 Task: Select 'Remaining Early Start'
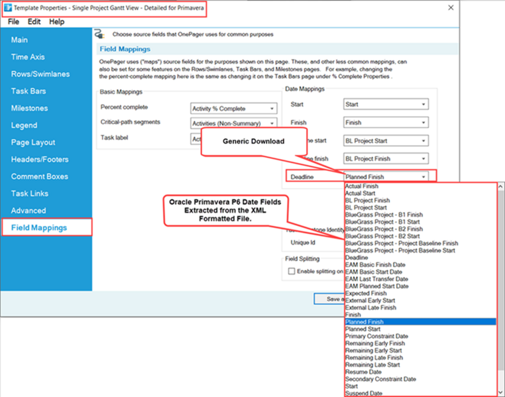[x=420, y=351]
